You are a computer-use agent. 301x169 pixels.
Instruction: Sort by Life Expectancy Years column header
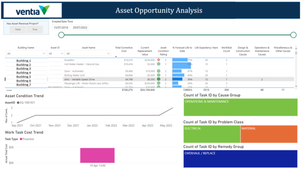tap(206, 48)
